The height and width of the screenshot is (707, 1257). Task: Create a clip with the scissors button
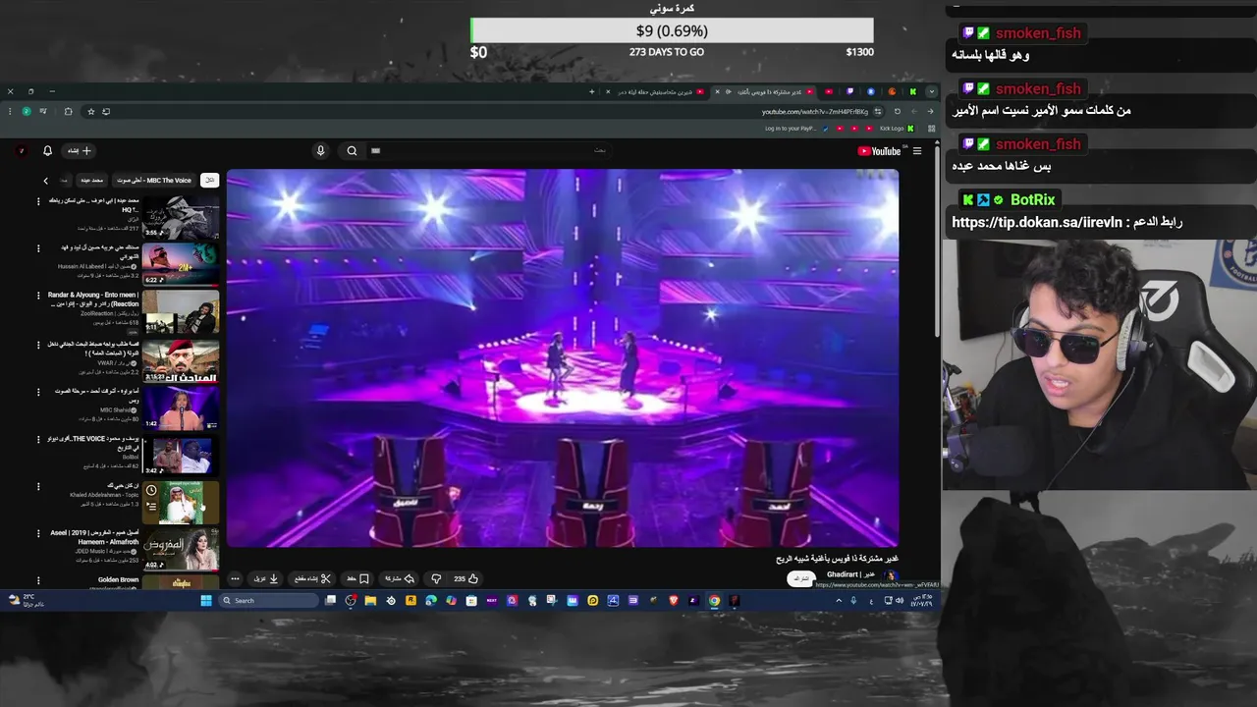312,579
